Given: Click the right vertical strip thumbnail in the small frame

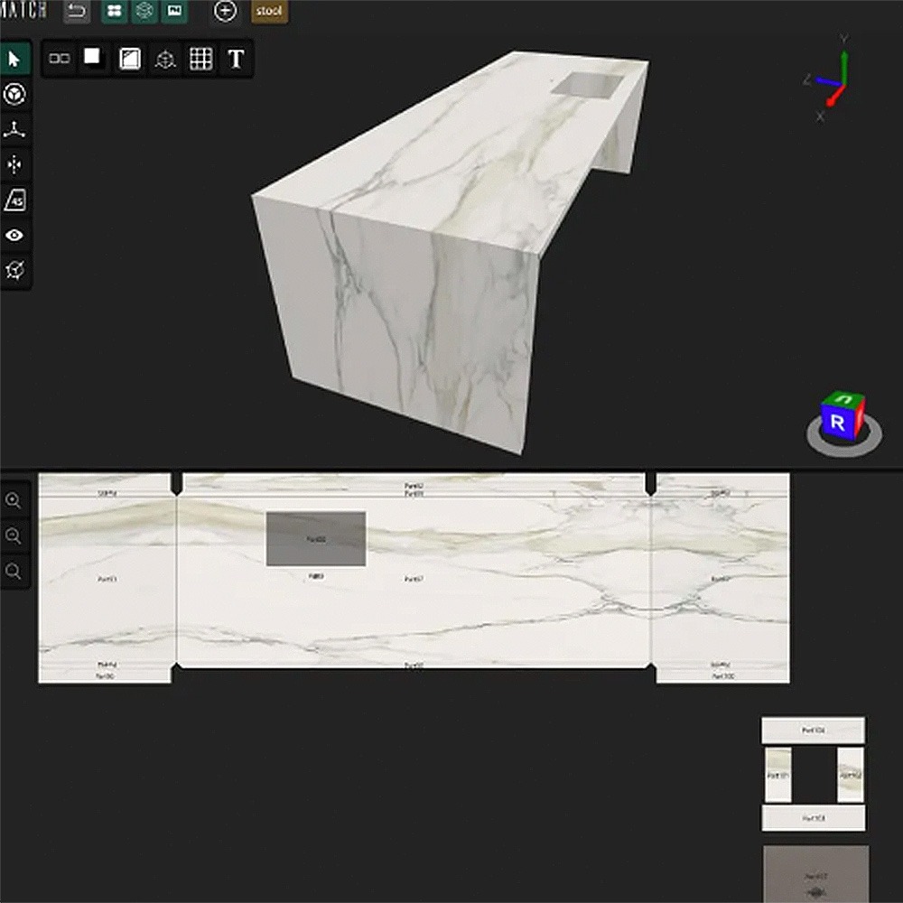Looking at the screenshot, I should point(850,775).
